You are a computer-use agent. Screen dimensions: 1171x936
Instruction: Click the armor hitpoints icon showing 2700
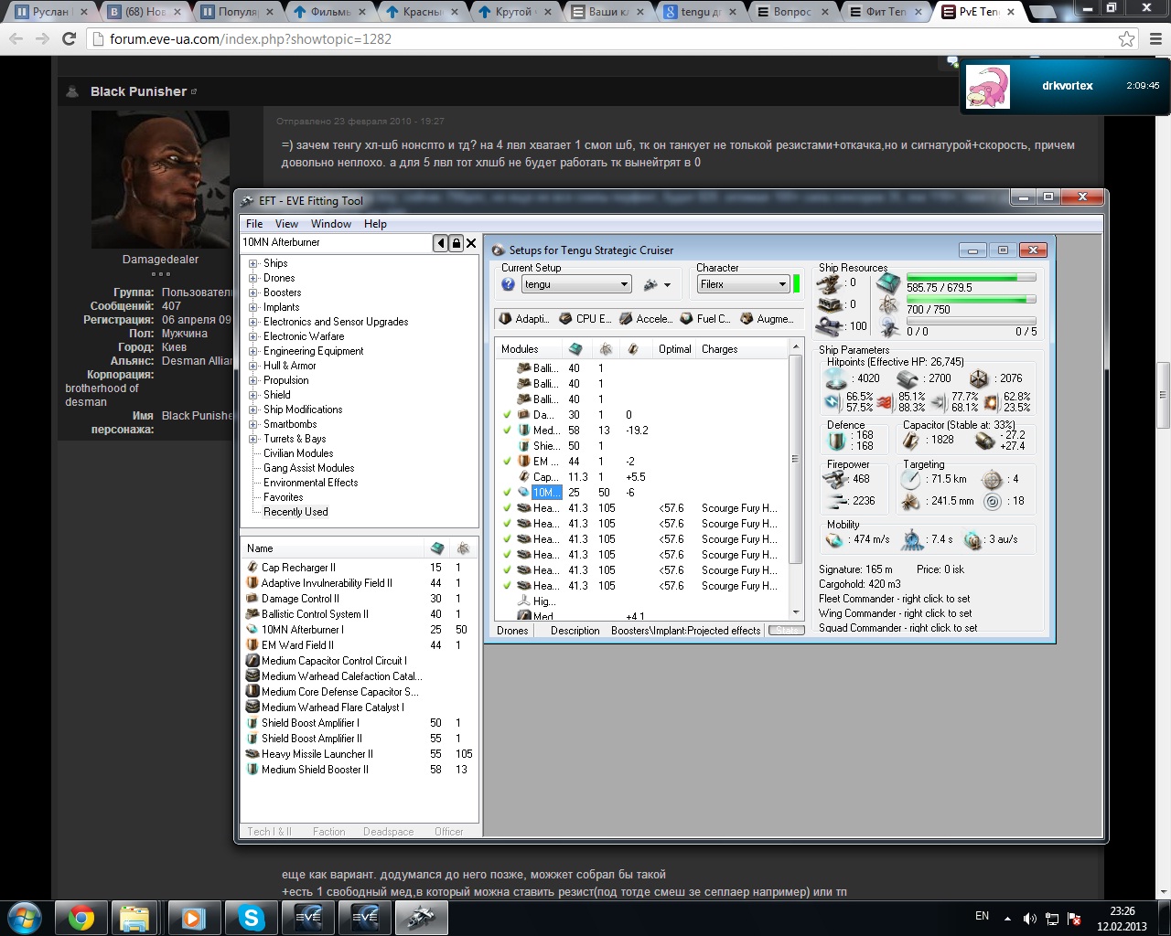(908, 378)
